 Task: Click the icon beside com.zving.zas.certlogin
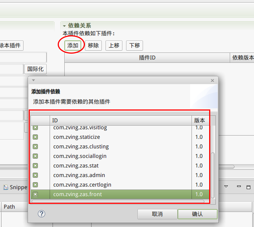pos(35,185)
